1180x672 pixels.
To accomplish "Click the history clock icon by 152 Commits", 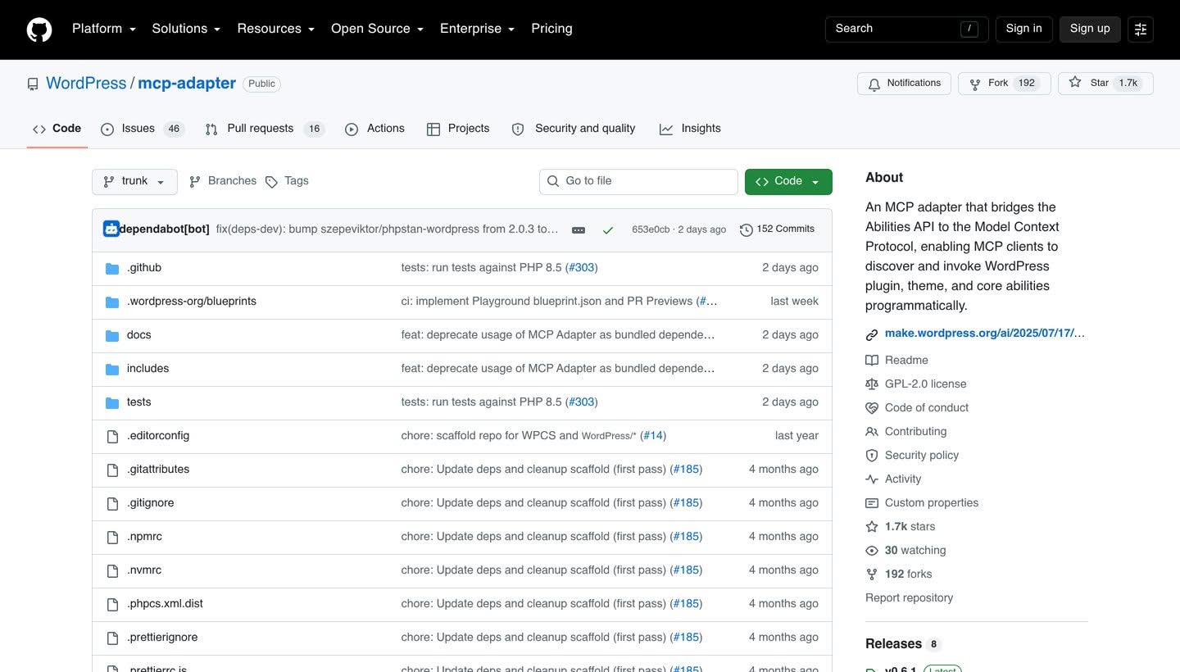I will (x=746, y=230).
